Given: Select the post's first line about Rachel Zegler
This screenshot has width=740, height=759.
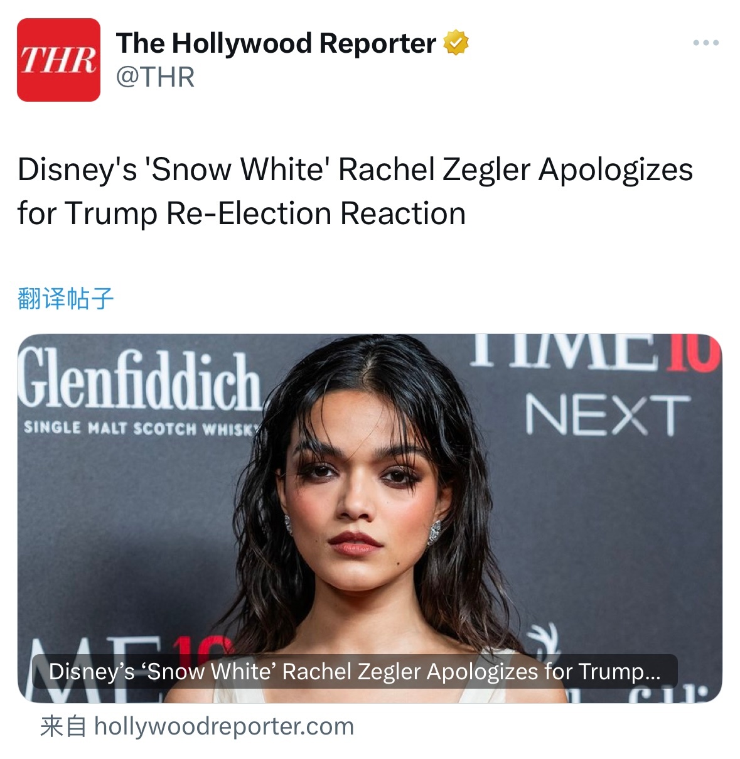Looking at the screenshot, I should coord(355,170).
